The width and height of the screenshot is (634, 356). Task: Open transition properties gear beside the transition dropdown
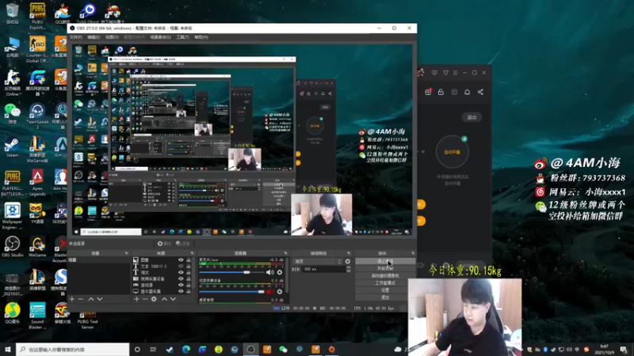pos(347,262)
